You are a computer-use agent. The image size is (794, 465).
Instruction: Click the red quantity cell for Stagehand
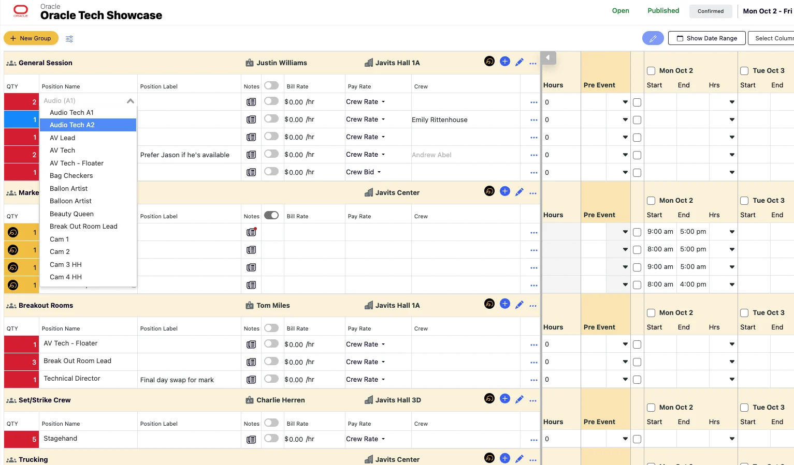[x=21, y=440]
